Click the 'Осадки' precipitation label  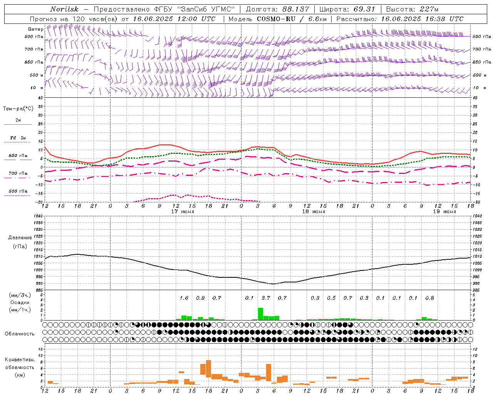[x=20, y=302]
